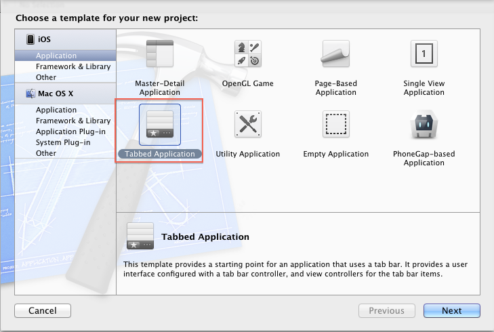Click the Empty Application label
494x332 pixels.
click(336, 154)
